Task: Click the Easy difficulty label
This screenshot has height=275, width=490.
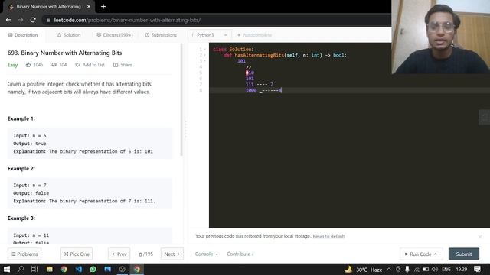Action: click(x=12, y=65)
